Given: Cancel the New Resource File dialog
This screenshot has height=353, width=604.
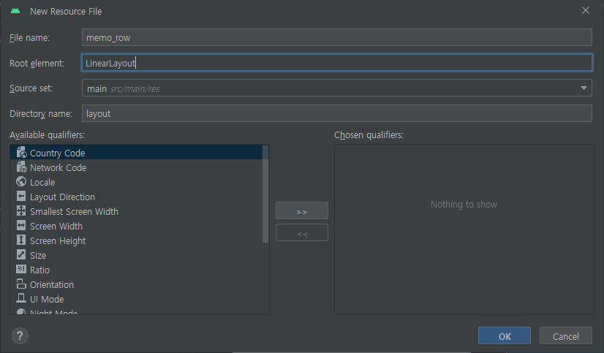Looking at the screenshot, I should 565,335.
